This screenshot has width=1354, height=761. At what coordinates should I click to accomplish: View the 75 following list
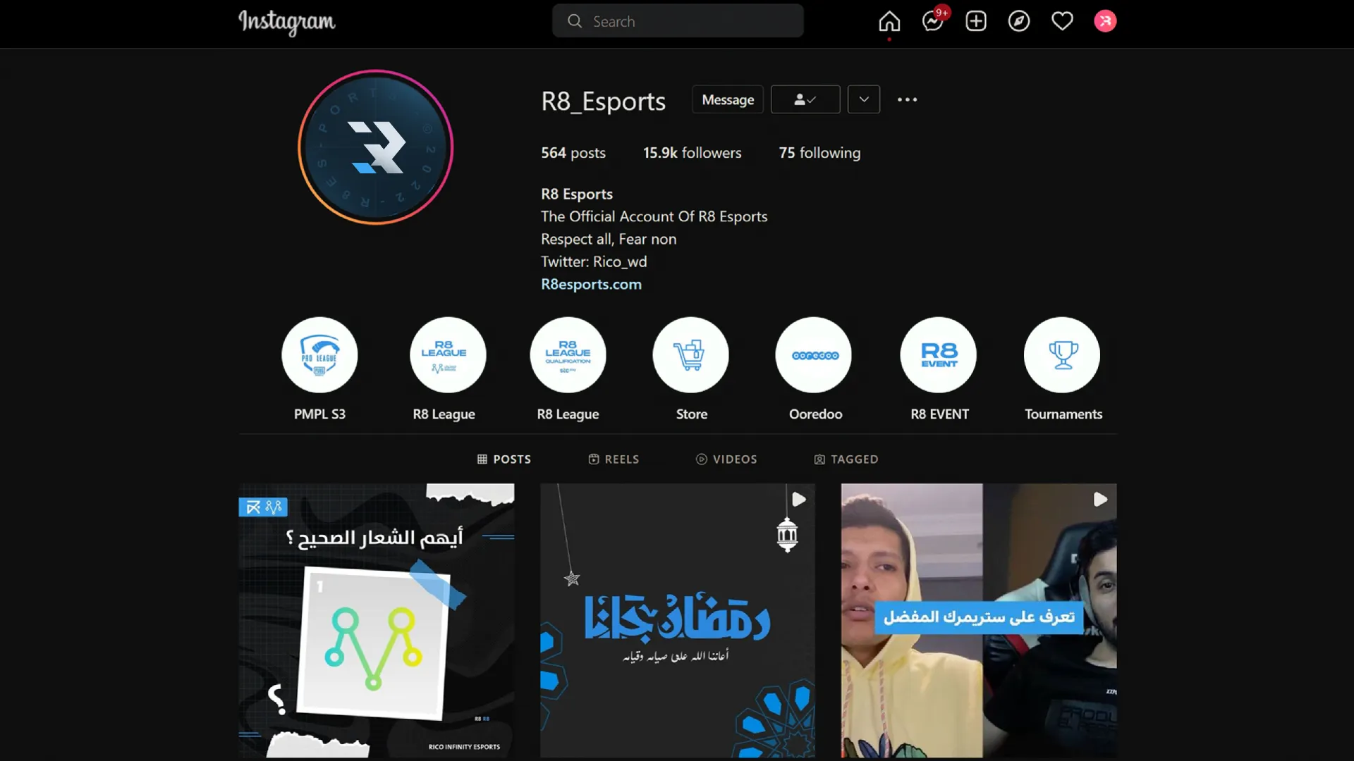(819, 153)
